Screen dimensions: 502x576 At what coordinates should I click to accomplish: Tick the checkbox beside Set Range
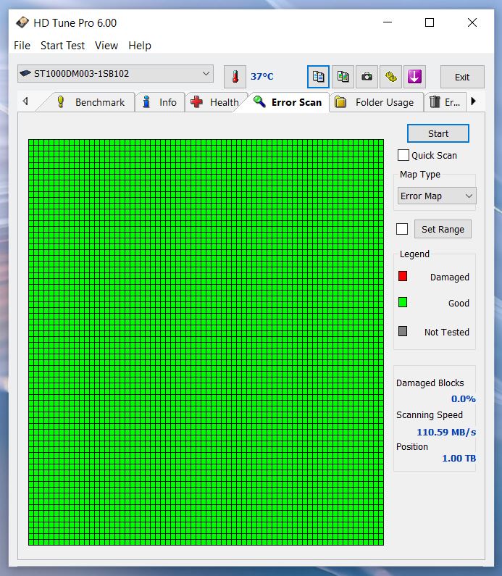(x=402, y=229)
